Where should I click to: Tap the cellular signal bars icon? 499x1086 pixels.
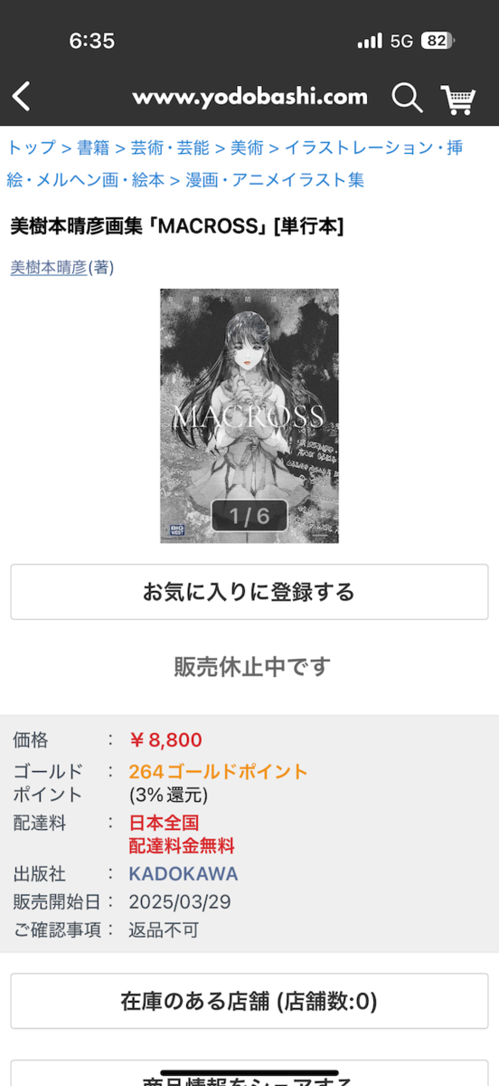(x=370, y=41)
